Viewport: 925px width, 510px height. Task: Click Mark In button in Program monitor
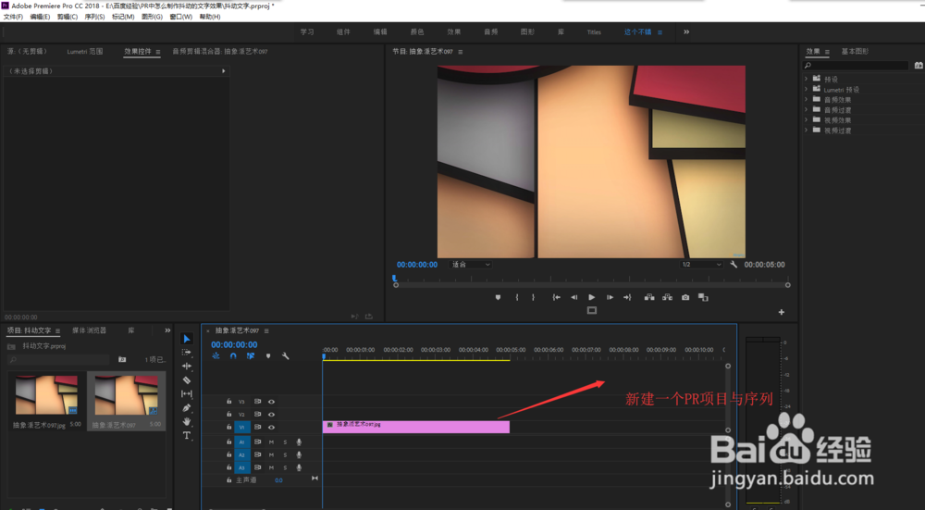517,297
